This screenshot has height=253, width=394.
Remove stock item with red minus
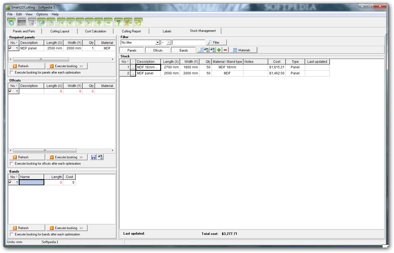[225, 50]
